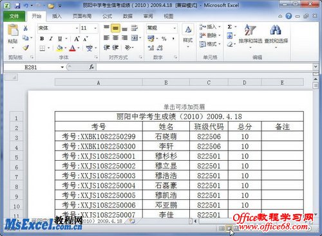Toggle wrap text
Screen dimensions: 322x236
(135, 28)
